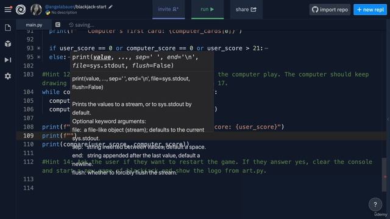
Task: Click the No description text
Action: point(64,12)
